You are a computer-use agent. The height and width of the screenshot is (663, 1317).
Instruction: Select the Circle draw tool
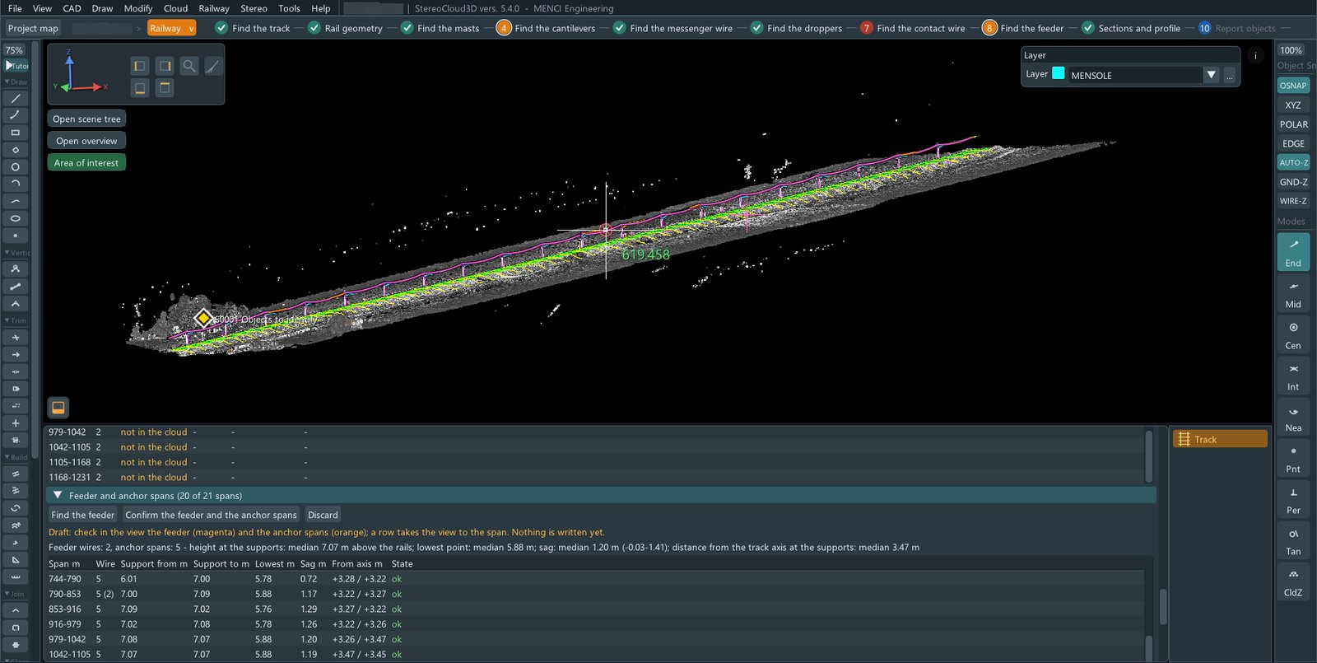click(x=15, y=167)
